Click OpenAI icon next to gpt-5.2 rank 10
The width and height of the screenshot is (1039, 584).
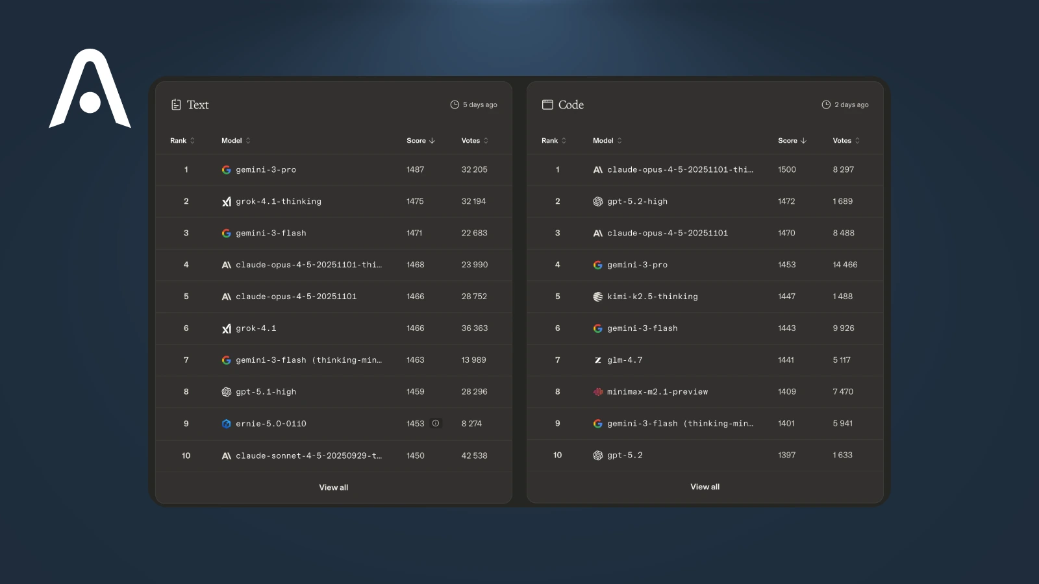coord(598,456)
